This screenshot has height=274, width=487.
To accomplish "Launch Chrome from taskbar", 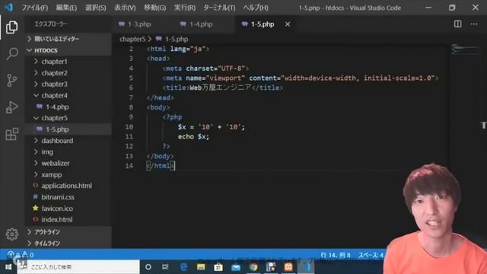I will coord(253,267).
